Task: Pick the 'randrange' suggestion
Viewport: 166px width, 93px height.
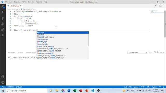Action: [x=62, y=40]
